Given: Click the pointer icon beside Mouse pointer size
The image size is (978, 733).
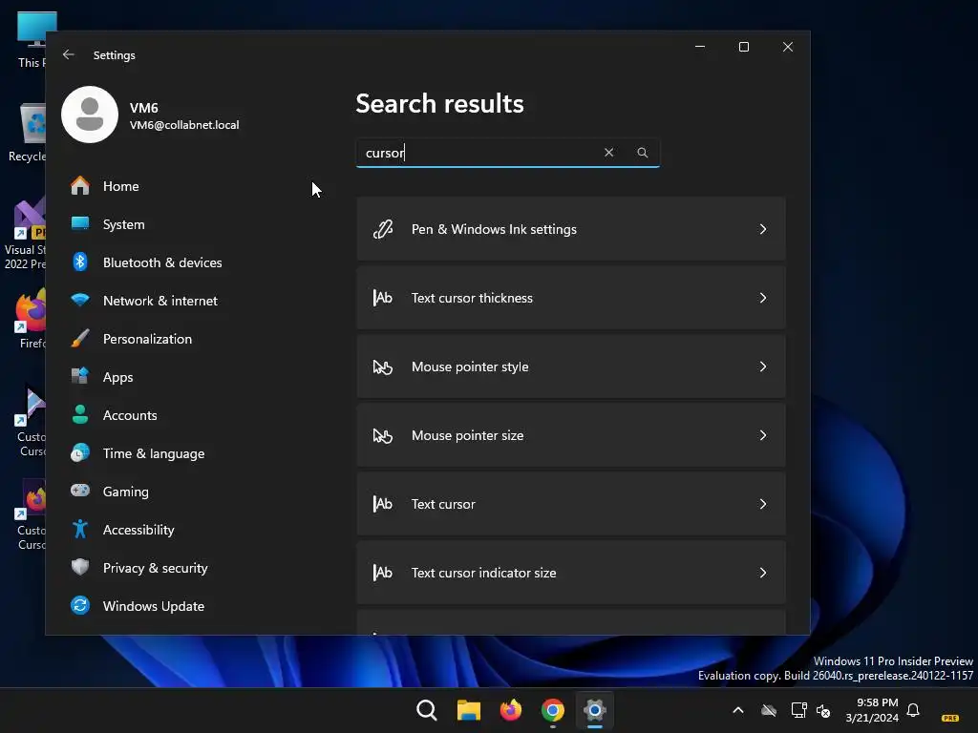Looking at the screenshot, I should point(383,435).
